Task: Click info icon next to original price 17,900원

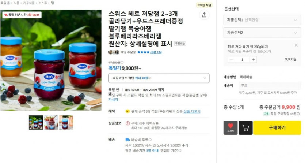Action: (122, 62)
